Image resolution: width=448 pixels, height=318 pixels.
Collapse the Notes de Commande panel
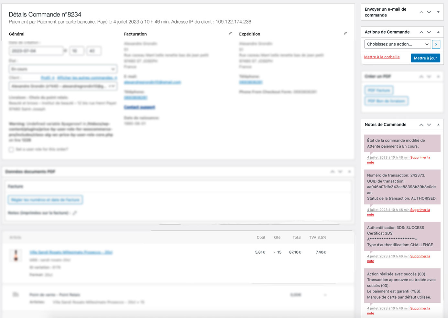[438, 125]
